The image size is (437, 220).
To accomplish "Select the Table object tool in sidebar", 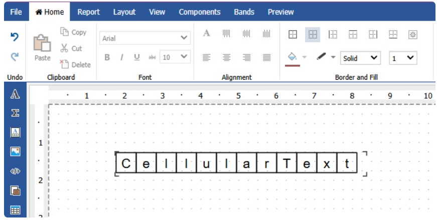I will point(15,211).
